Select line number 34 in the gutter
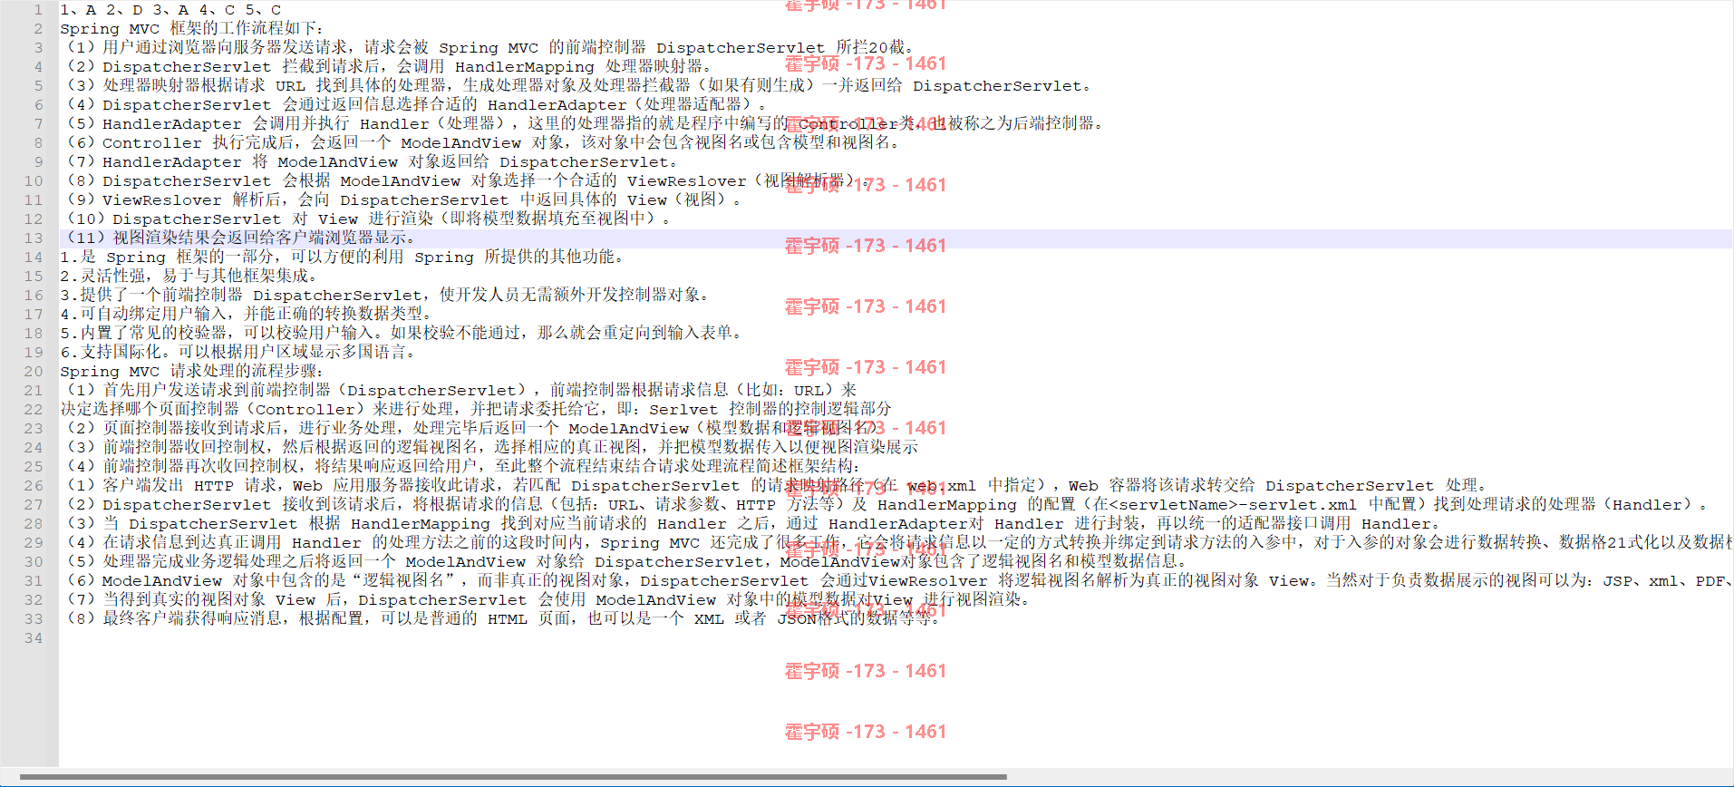This screenshot has width=1734, height=787. pos(34,638)
